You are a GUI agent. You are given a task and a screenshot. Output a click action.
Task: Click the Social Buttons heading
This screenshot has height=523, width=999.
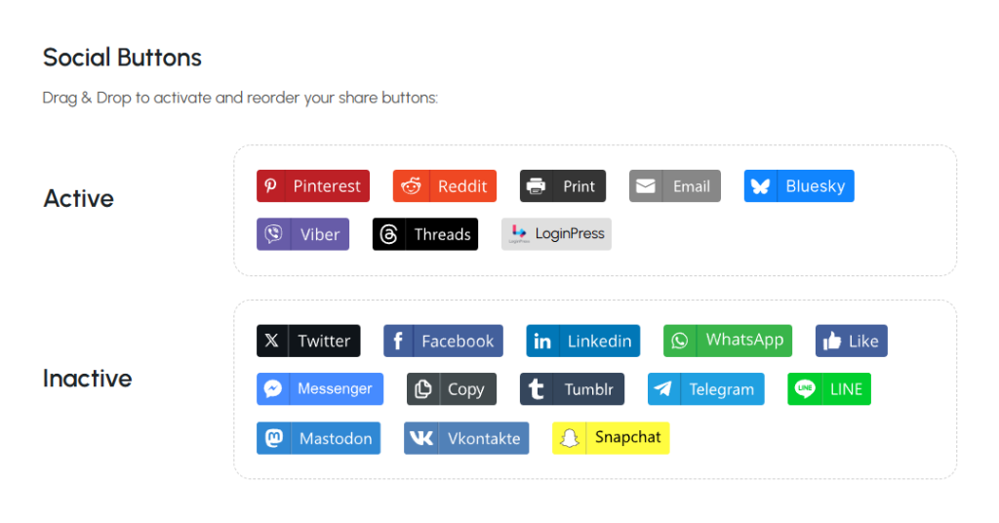[122, 58]
